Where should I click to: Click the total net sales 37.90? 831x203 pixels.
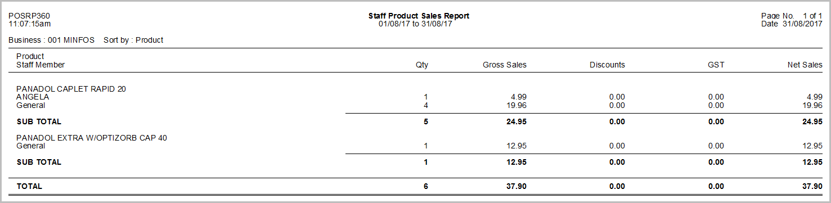pyautogui.click(x=812, y=186)
